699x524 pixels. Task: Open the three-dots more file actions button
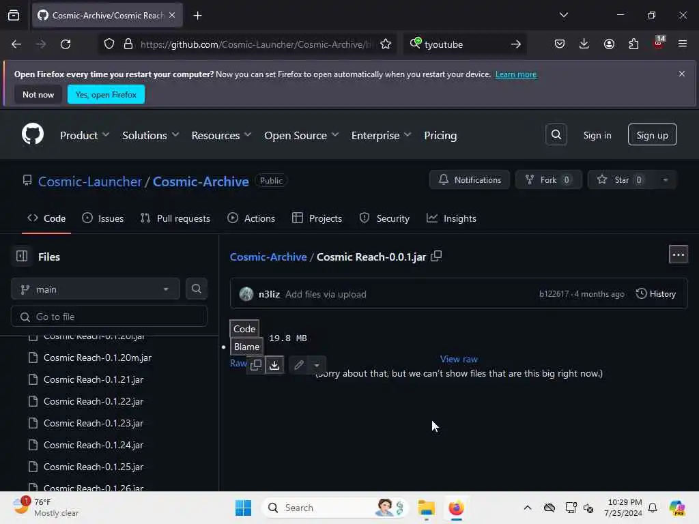point(678,254)
